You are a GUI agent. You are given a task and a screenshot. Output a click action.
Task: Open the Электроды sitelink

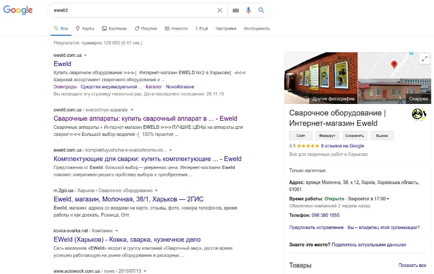point(65,87)
